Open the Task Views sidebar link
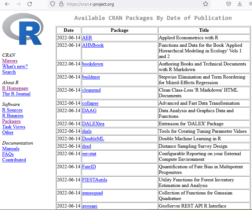Viewport: 252px width, 210px height. point(14,127)
